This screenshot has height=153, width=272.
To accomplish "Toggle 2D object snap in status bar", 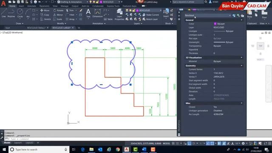I will pyautogui.click(x=212, y=144).
